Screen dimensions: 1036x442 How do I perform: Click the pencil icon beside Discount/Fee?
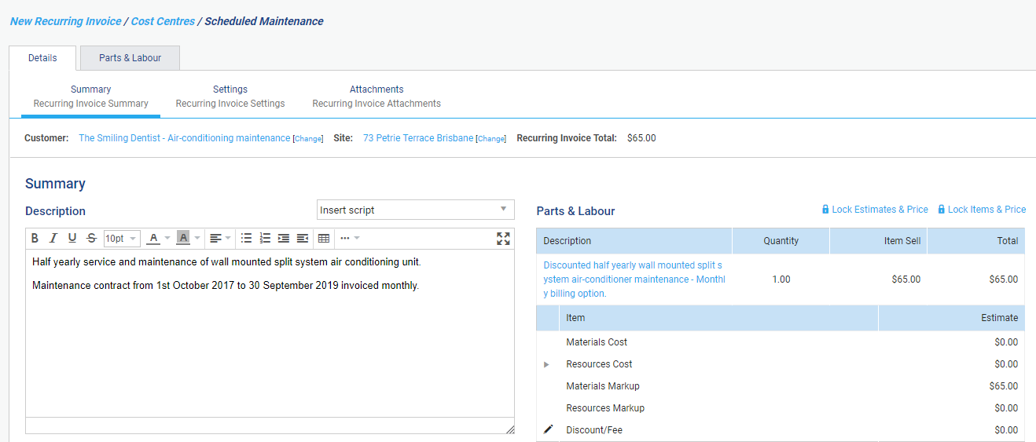pyautogui.click(x=548, y=429)
